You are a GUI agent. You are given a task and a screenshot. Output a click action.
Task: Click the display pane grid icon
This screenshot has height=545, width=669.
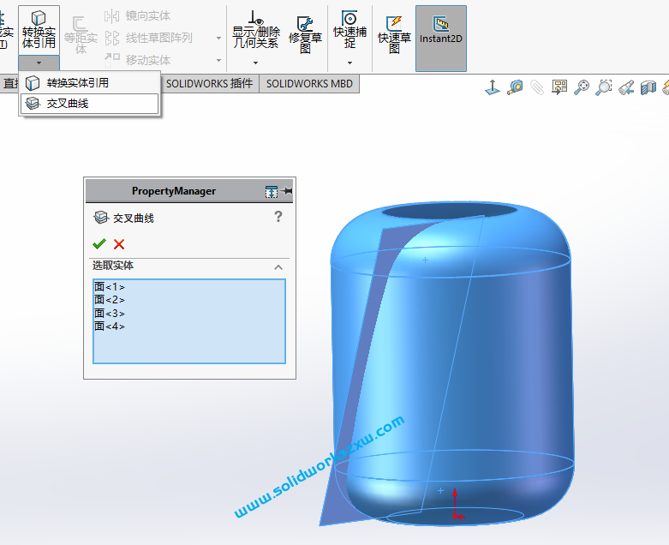click(x=559, y=87)
